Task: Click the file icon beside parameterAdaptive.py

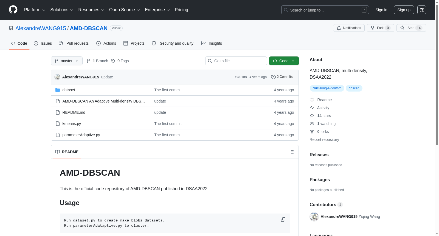Action: tap(58, 135)
